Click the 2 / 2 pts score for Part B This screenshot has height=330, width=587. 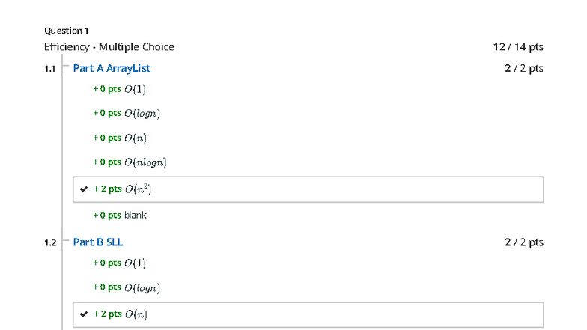coord(523,242)
